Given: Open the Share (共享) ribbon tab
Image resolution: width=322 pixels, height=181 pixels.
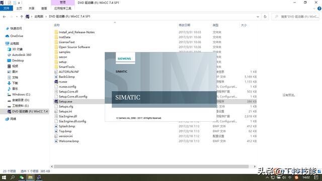Looking at the screenshot, I should click(x=31, y=9).
